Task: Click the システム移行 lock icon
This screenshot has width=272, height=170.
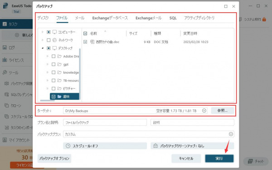Action: (264, 19)
